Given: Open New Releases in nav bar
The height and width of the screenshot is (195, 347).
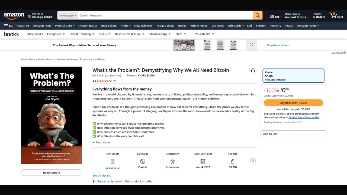Looking at the screenshot, I should click(143, 26).
